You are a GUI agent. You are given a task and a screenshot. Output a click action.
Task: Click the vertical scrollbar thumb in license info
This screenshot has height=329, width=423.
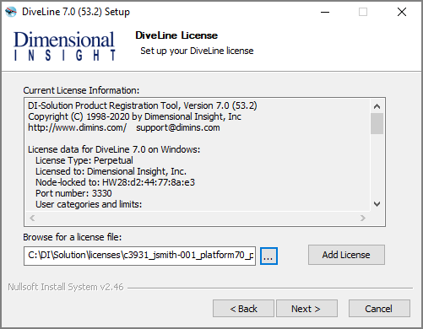(377, 124)
